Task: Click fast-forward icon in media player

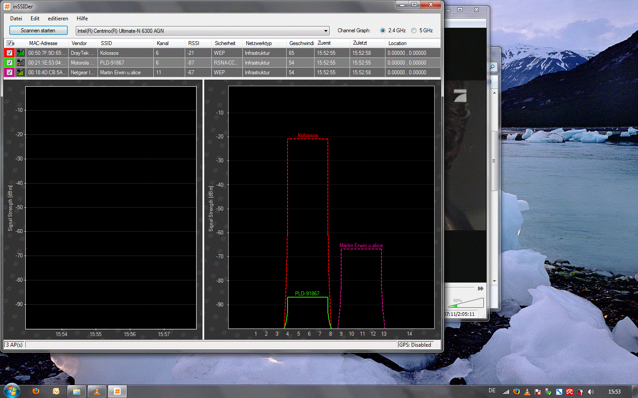Action: click(481, 288)
